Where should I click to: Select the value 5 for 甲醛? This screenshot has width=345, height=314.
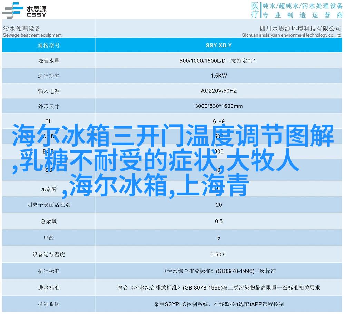pyautogui.click(x=219, y=238)
